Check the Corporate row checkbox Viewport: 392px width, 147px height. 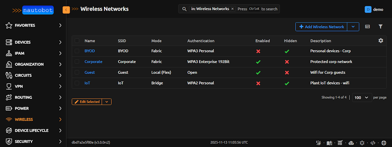77,62
